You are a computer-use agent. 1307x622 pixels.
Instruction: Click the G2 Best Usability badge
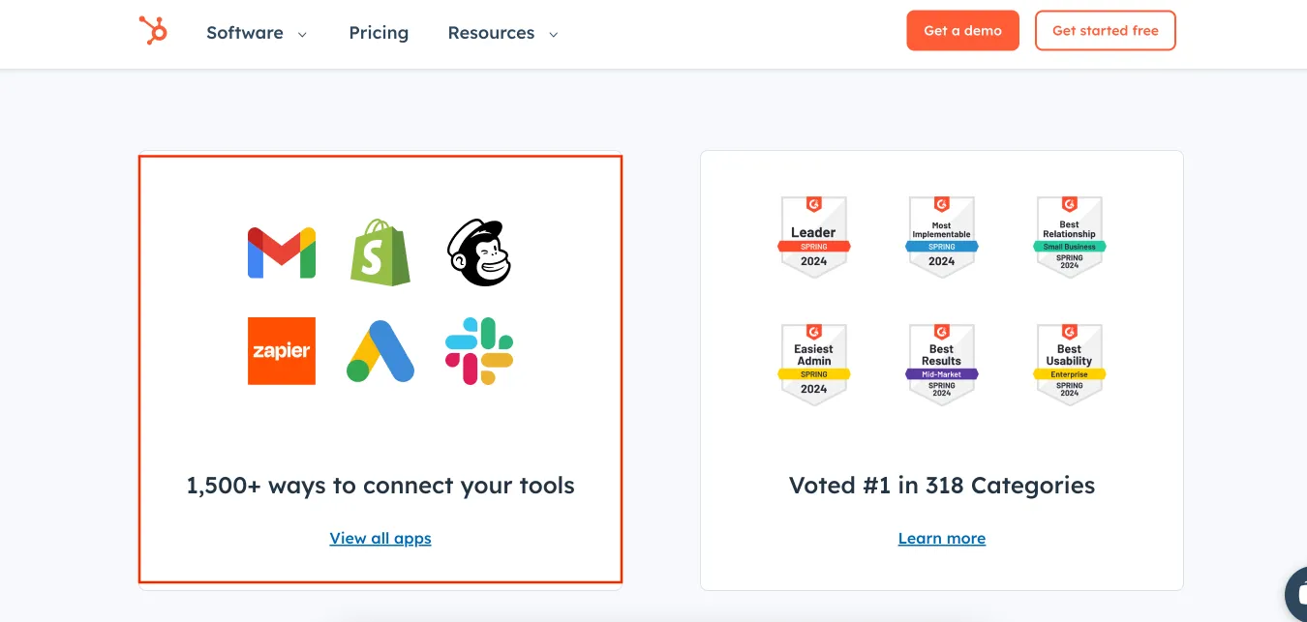click(x=1069, y=364)
